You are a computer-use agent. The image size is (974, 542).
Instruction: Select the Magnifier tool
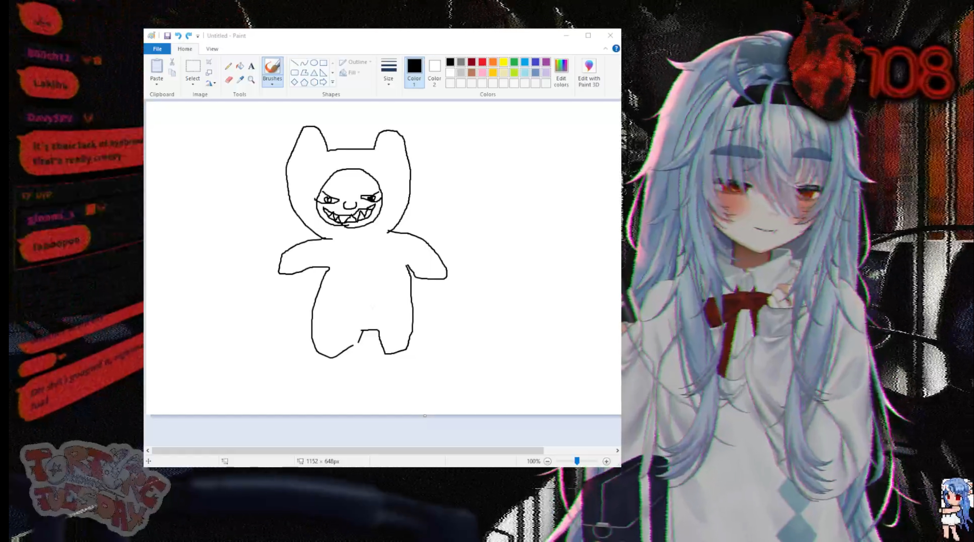[251, 79]
